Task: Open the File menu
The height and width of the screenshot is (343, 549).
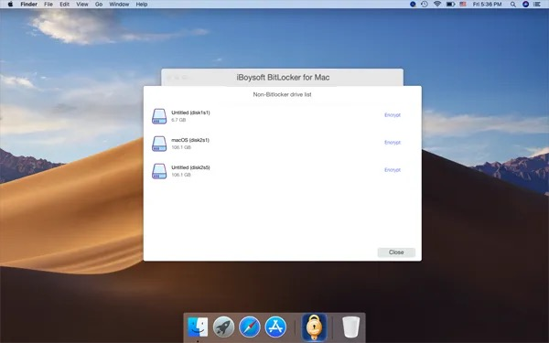Action: 48,5
